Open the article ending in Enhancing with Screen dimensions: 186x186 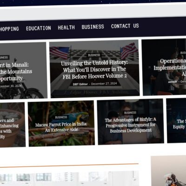coord(9,128)
